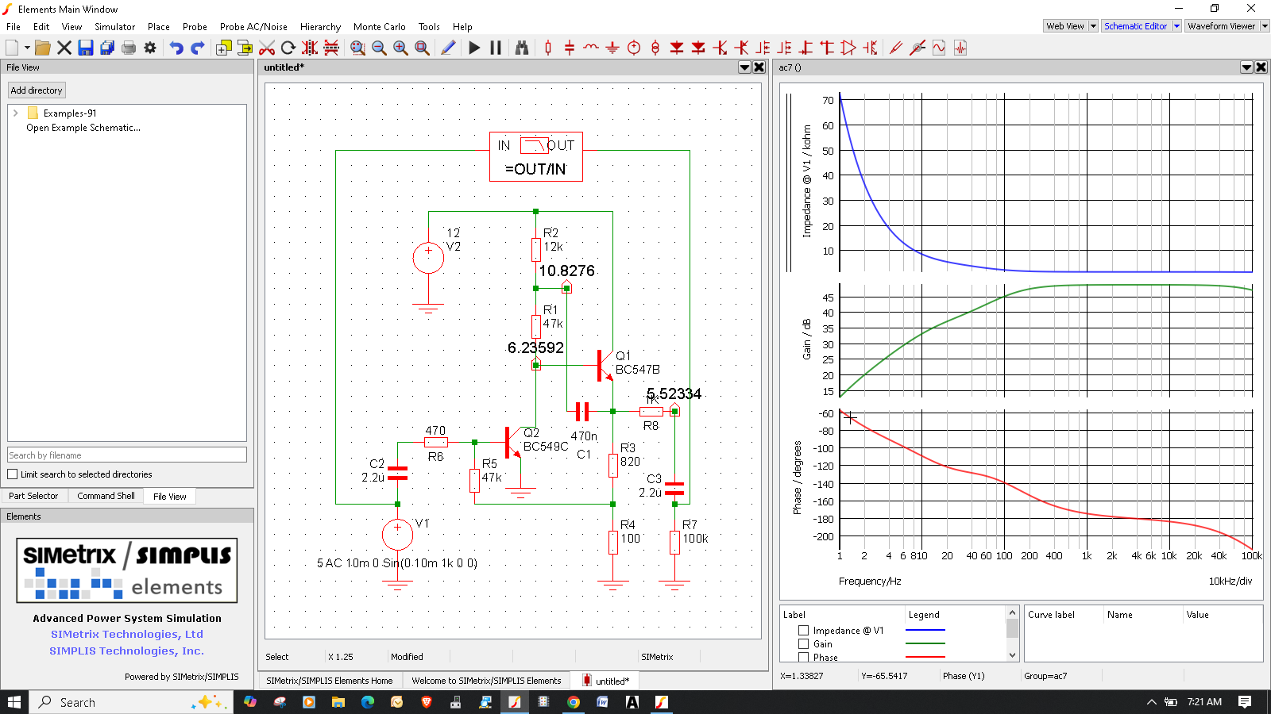Create a new schematic with toolbar icon

click(x=12, y=48)
